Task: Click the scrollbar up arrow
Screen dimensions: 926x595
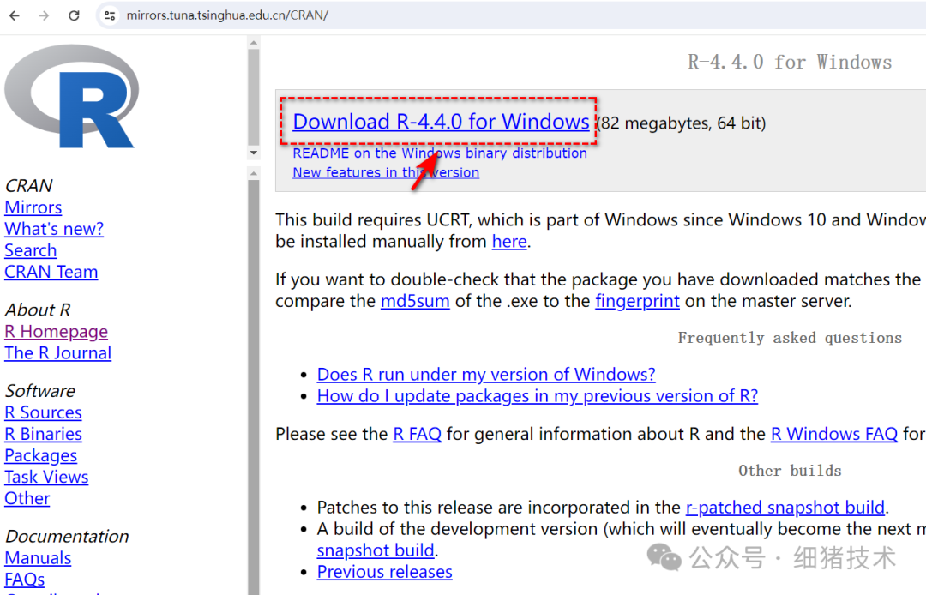Action: coord(253,40)
